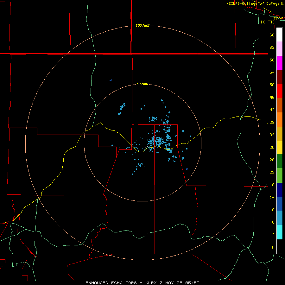
Task: Click the legend value "22"
Action: [x=272, y=172]
